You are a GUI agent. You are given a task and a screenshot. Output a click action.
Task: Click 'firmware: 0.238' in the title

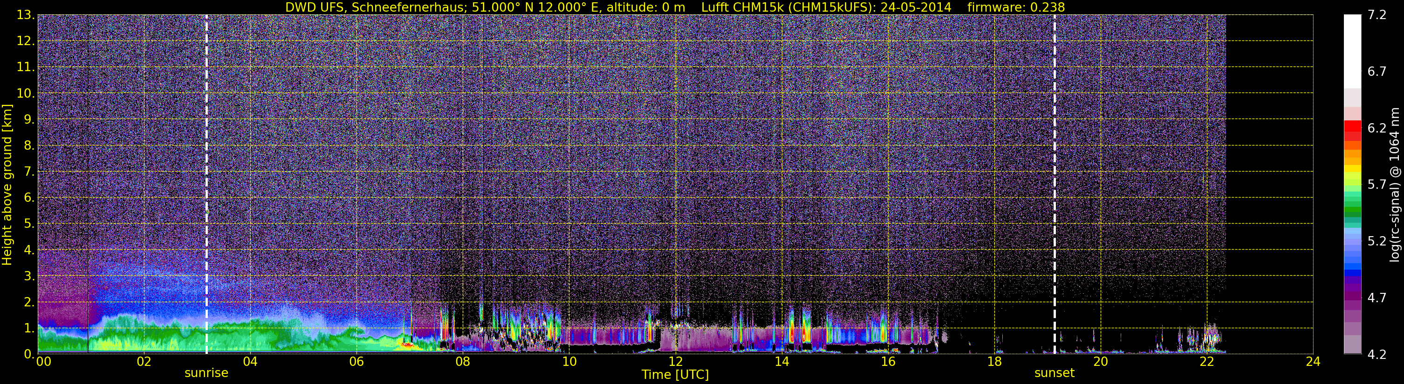tap(1016, 7)
